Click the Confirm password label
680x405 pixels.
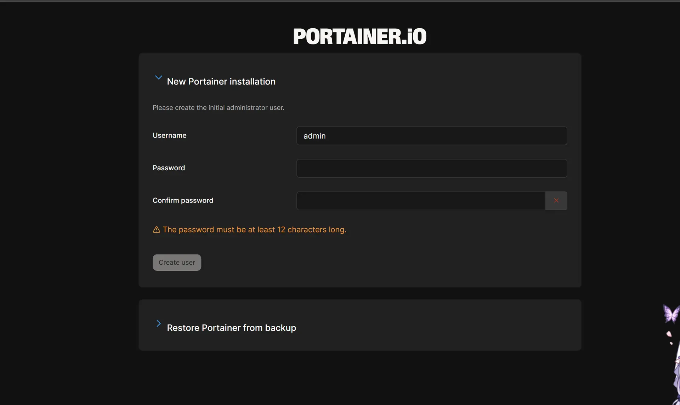pyautogui.click(x=183, y=200)
